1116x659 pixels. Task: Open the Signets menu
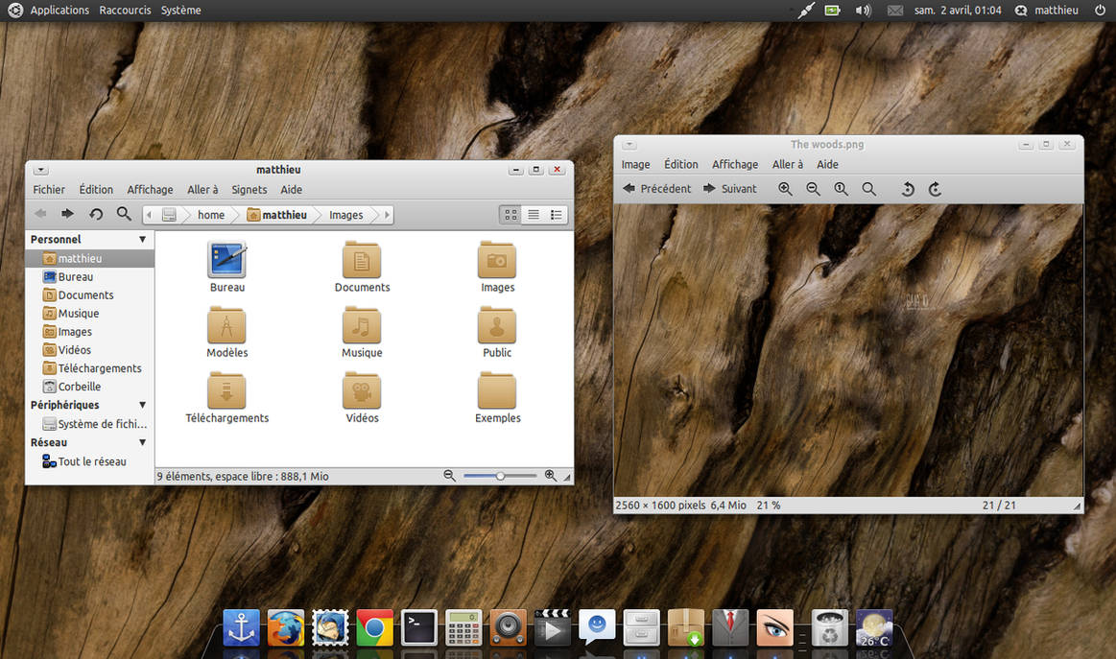[x=249, y=190]
